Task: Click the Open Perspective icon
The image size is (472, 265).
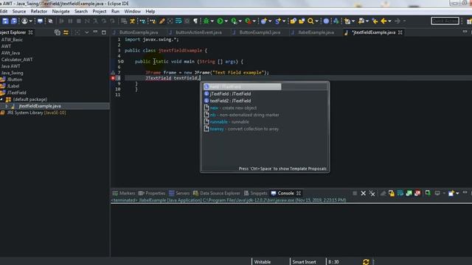Action: (469, 21)
